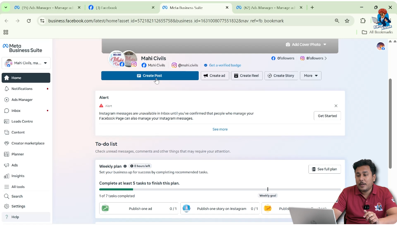Go to Inbox in sidebar
Screen dimensions: 397x225
26,111
